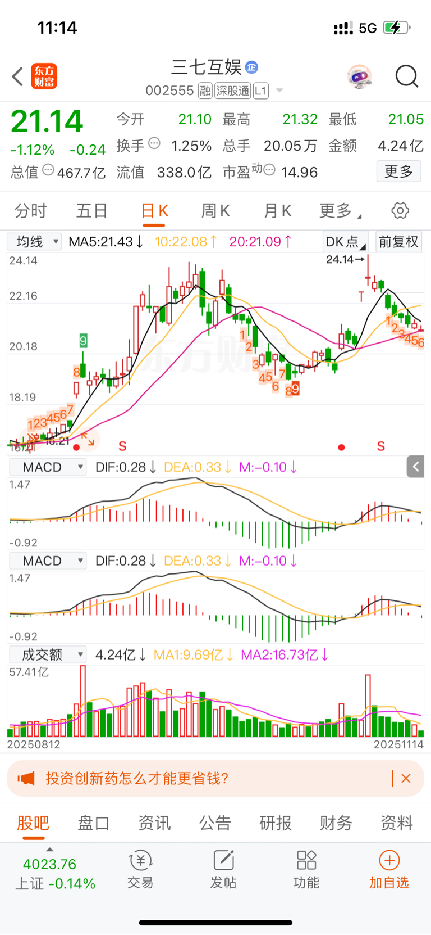Tap the MA20 21.09 value label
The image size is (431, 935).
tap(260, 242)
